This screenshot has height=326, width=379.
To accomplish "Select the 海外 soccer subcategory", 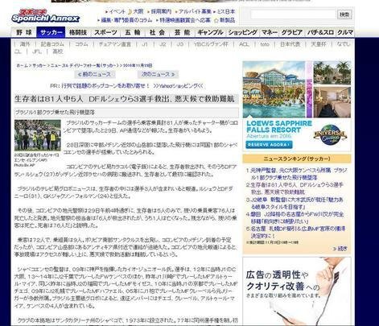I will (25, 44).
